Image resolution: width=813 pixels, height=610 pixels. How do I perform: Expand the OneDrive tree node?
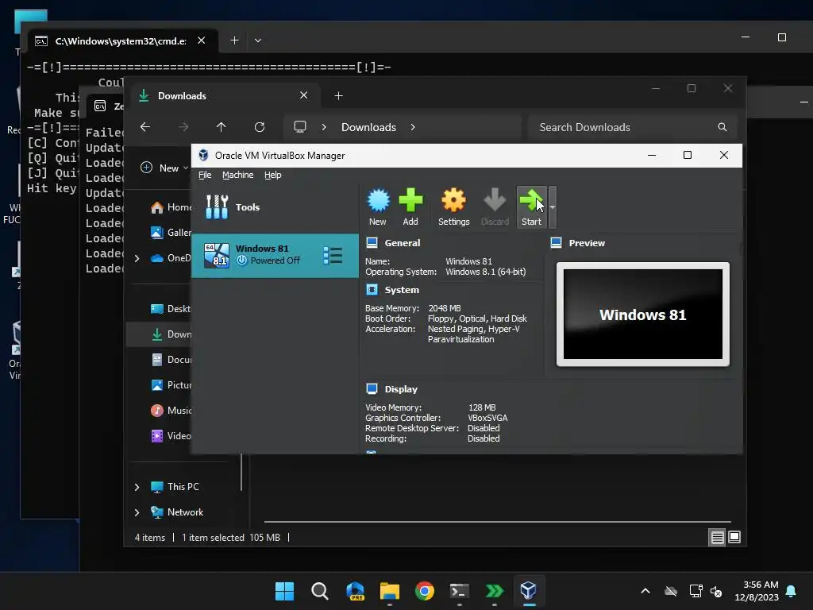pos(137,258)
